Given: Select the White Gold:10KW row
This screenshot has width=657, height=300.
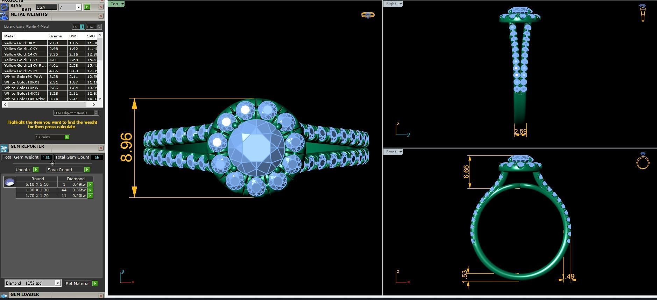Looking at the screenshot, I should point(50,88).
